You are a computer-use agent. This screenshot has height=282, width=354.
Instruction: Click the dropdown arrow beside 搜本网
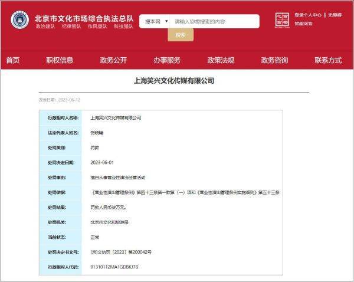[166, 21]
